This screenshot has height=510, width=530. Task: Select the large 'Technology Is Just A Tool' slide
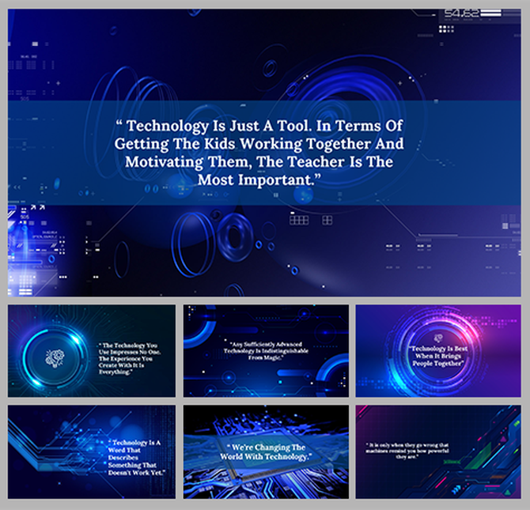(264, 153)
